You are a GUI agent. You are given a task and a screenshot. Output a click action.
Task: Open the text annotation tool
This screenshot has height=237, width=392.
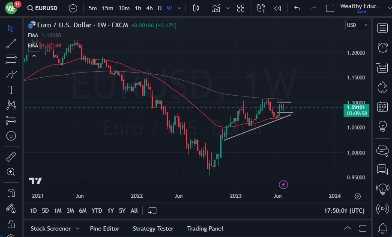point(11,90)
